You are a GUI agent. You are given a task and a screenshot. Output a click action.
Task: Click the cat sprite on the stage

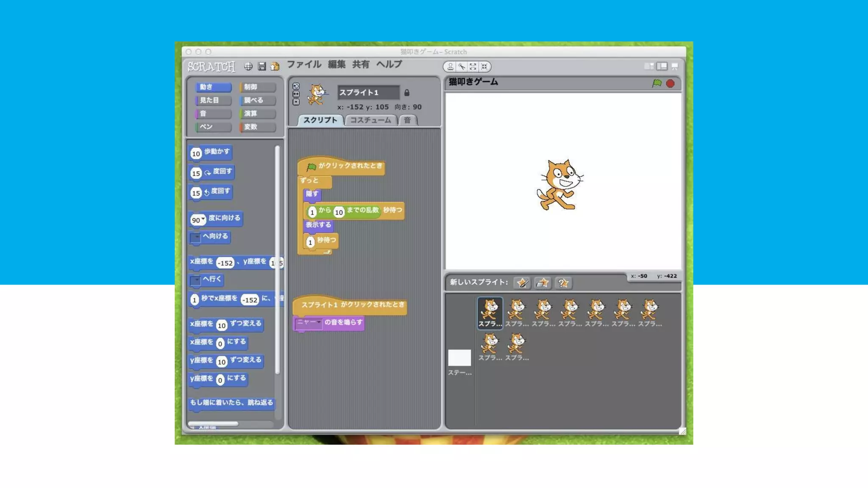560,184
